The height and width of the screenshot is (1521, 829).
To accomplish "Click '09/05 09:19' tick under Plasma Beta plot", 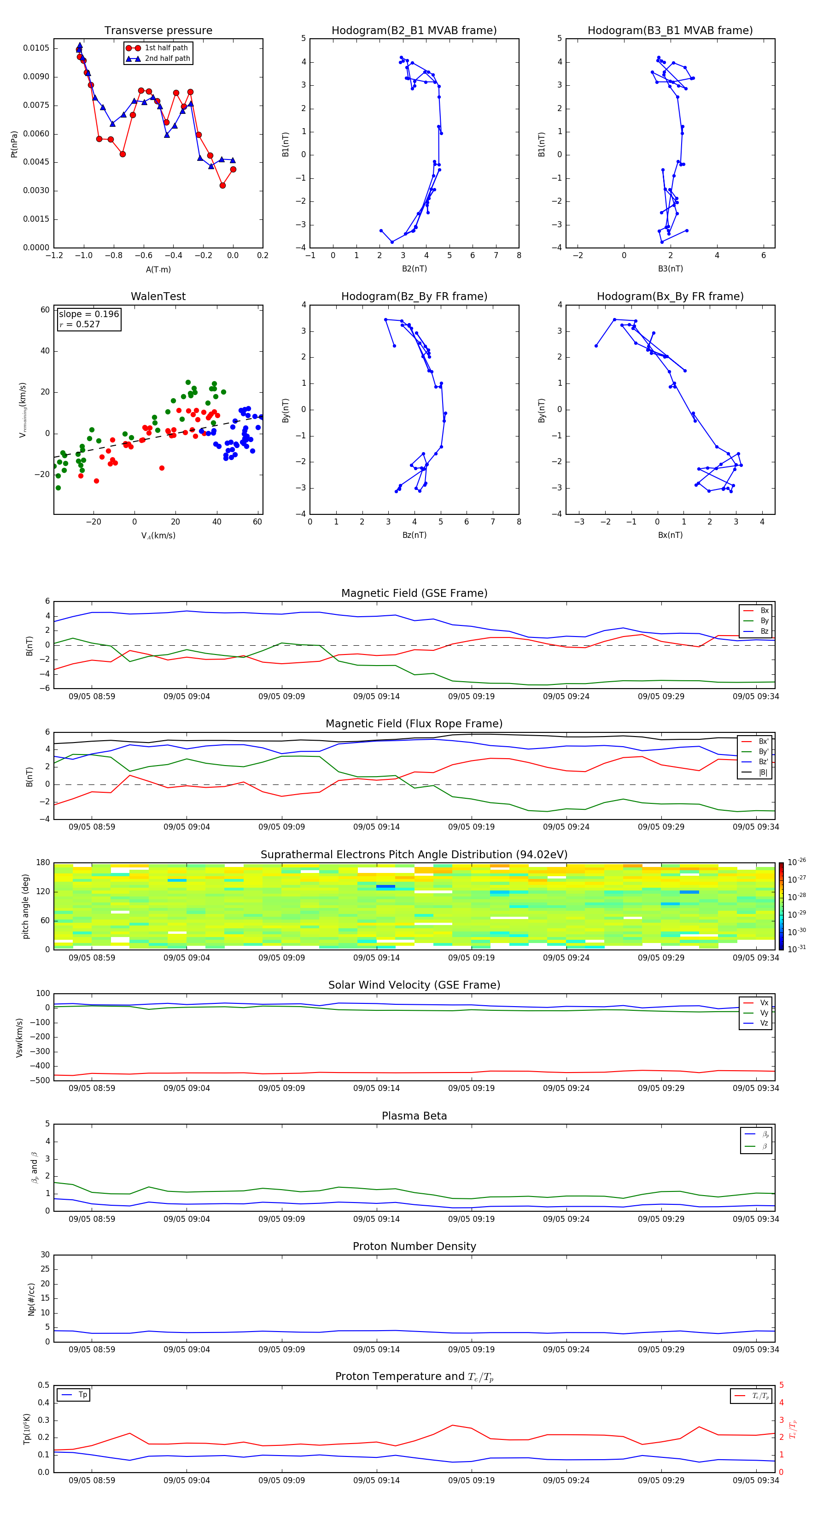I will [471, 1219].
